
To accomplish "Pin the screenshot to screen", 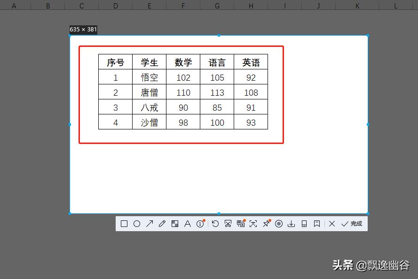I will (x=266, y=224).
